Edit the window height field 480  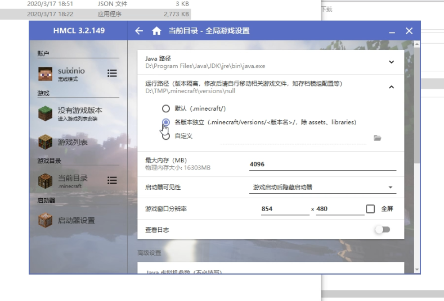[x=340, y=209]
